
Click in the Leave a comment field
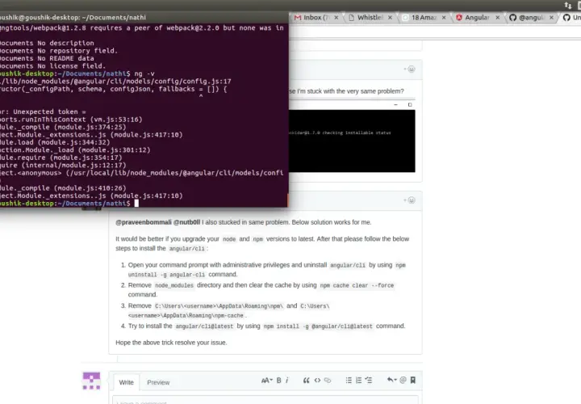pos(265,400)
